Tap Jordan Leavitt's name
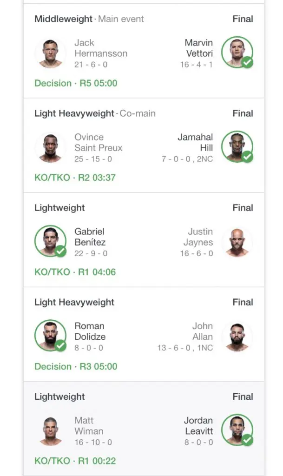This screenshot has height=476, width=283. tap(198, 426)
